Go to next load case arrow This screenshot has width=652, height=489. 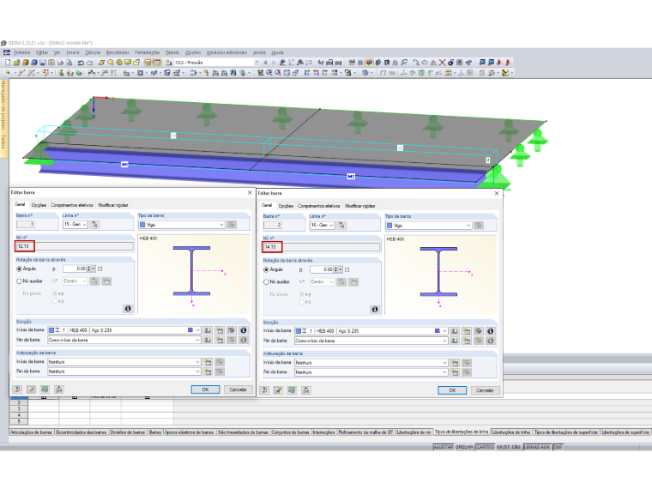pos(273,63)
